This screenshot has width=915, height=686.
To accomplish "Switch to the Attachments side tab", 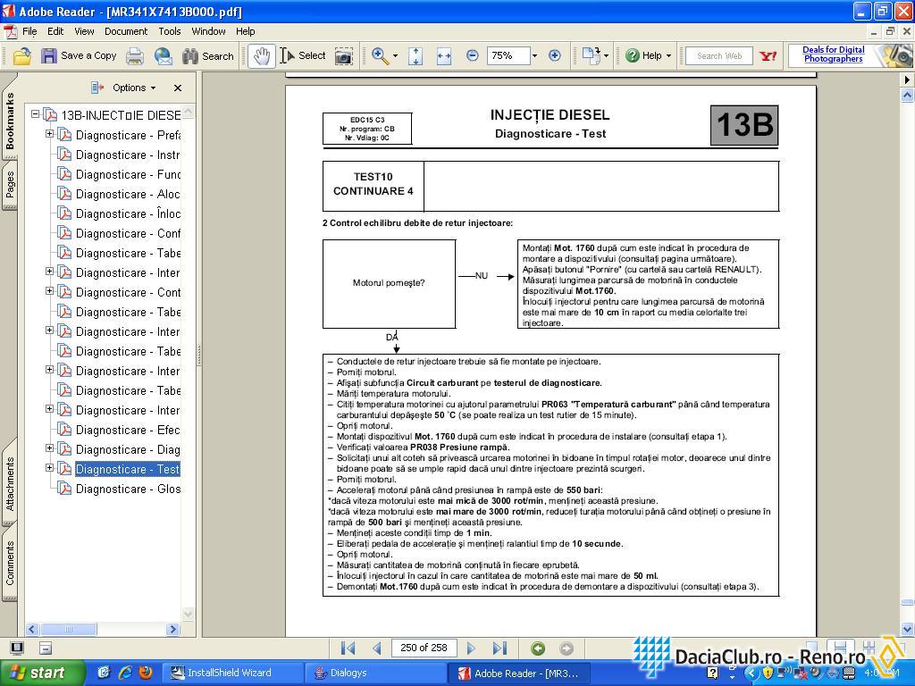I will (10, 483).
